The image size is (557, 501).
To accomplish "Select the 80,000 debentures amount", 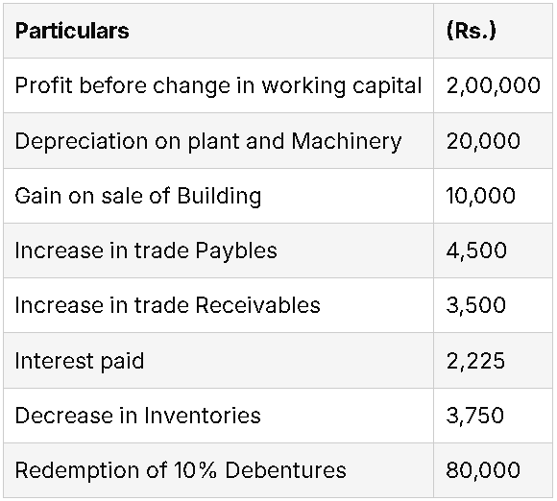I will pos(493,469).
